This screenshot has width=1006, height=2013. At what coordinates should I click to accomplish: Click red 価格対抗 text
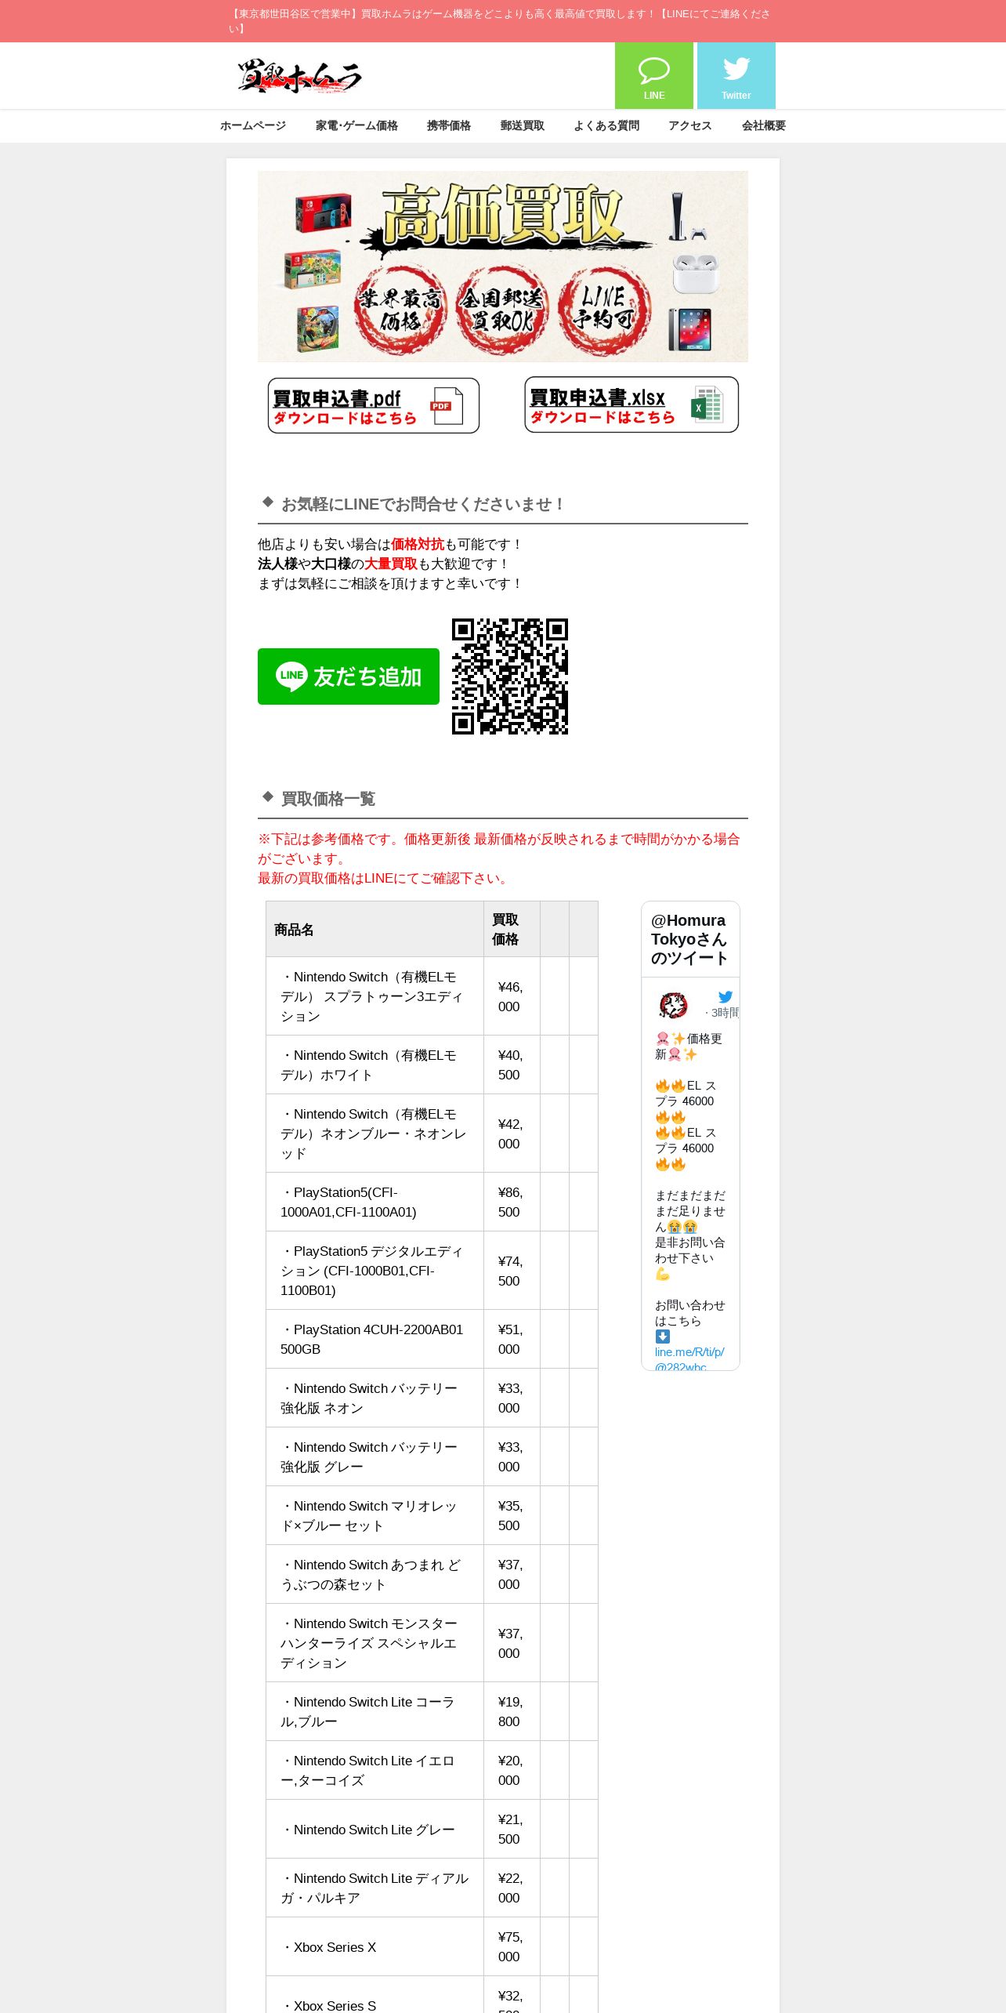[x=418, y=544]
